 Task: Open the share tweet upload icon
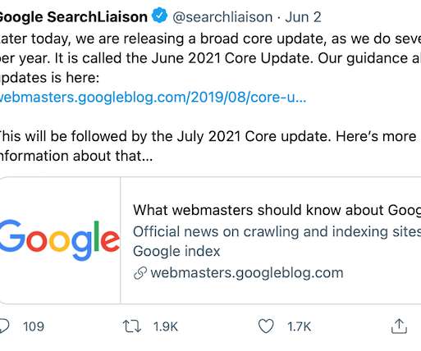point(399,326)
